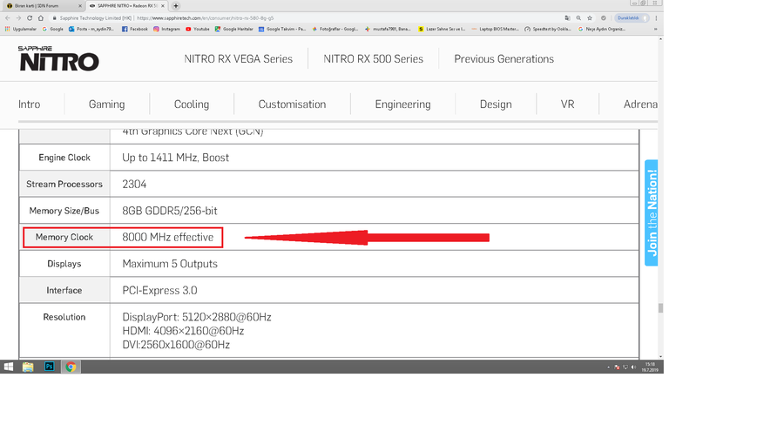Open the mustafa7981 bookmark
This screenshot has width=784, height=438.
tap(388, 29)
